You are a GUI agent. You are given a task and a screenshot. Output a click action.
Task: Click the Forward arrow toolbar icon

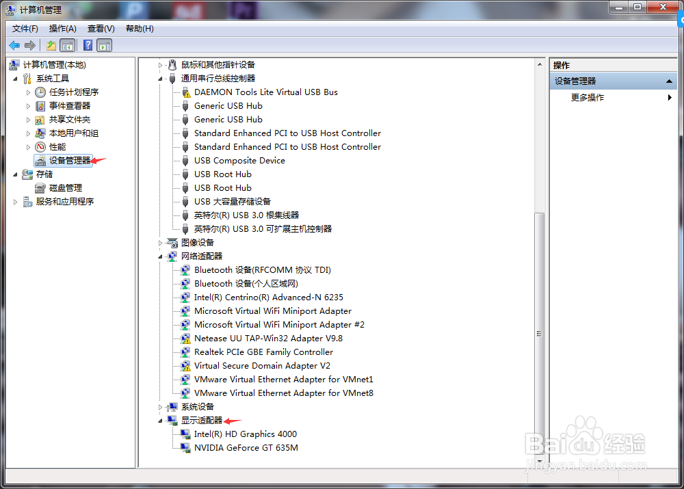(x=30, y=45)
